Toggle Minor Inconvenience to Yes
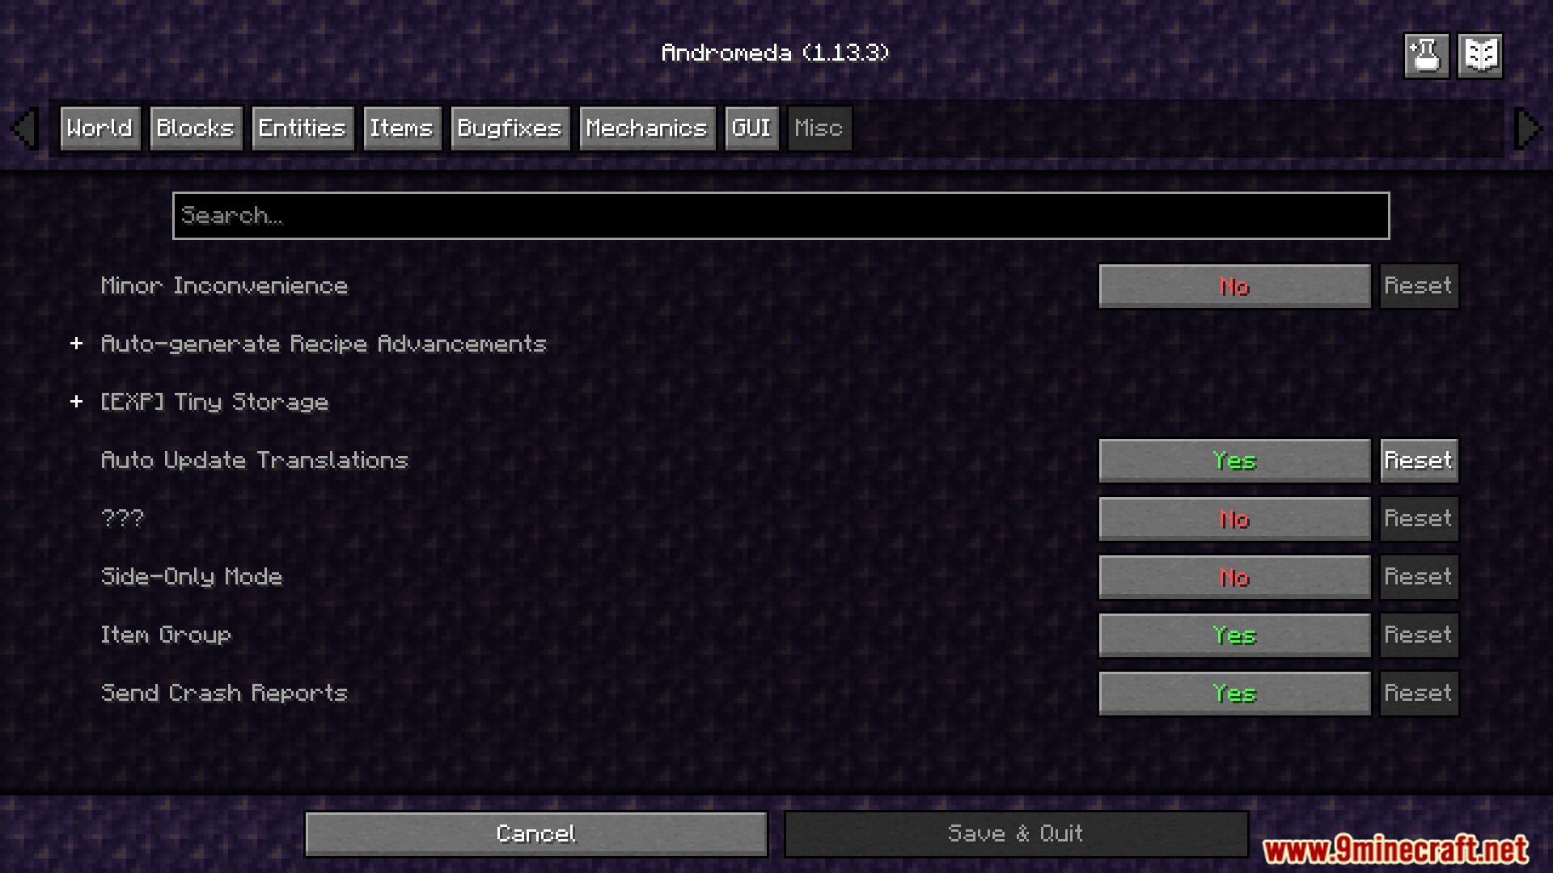 pos(1233,285)
